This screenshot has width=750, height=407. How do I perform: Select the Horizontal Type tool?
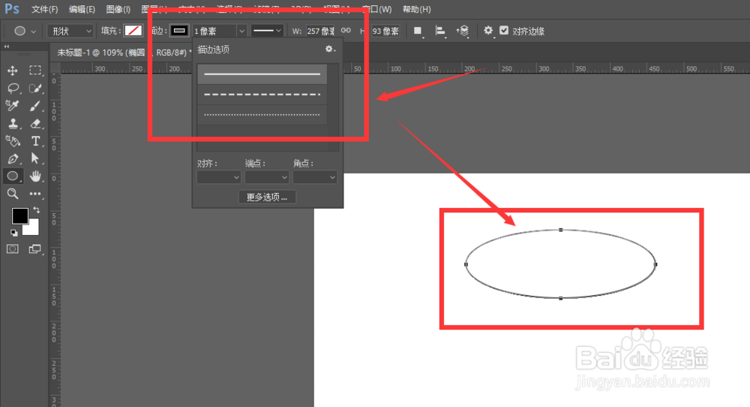tap(35, 141)
